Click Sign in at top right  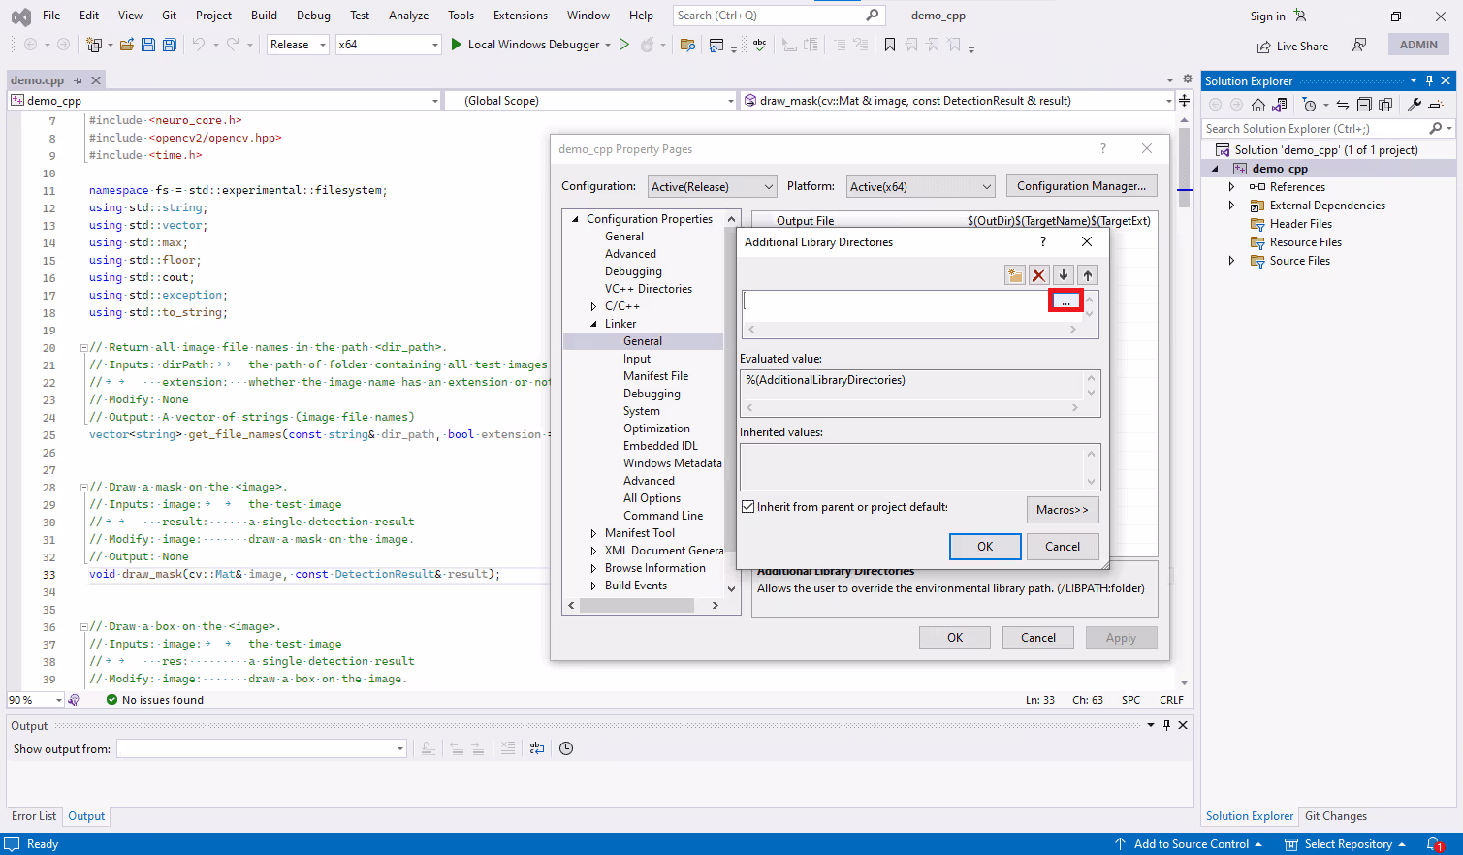click(x=1278, y=16)
